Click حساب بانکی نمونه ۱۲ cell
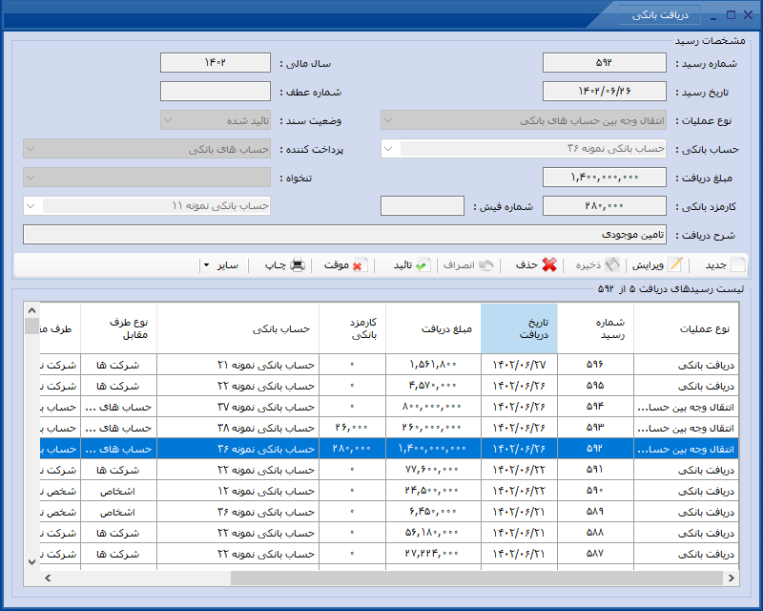 point(237,491)
